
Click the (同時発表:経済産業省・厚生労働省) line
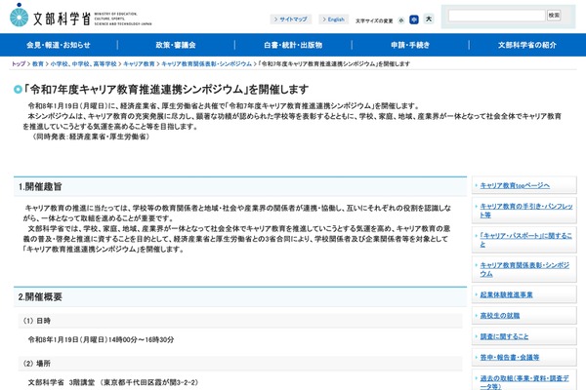click(x=91, y=136)
